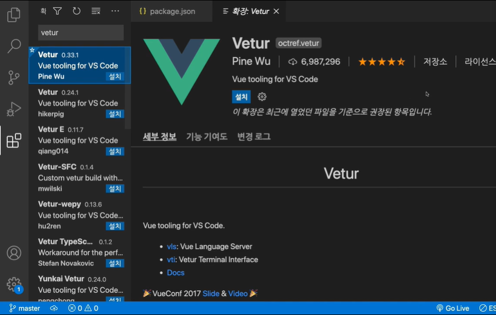Click Go Live in status bar

[453, 309]
